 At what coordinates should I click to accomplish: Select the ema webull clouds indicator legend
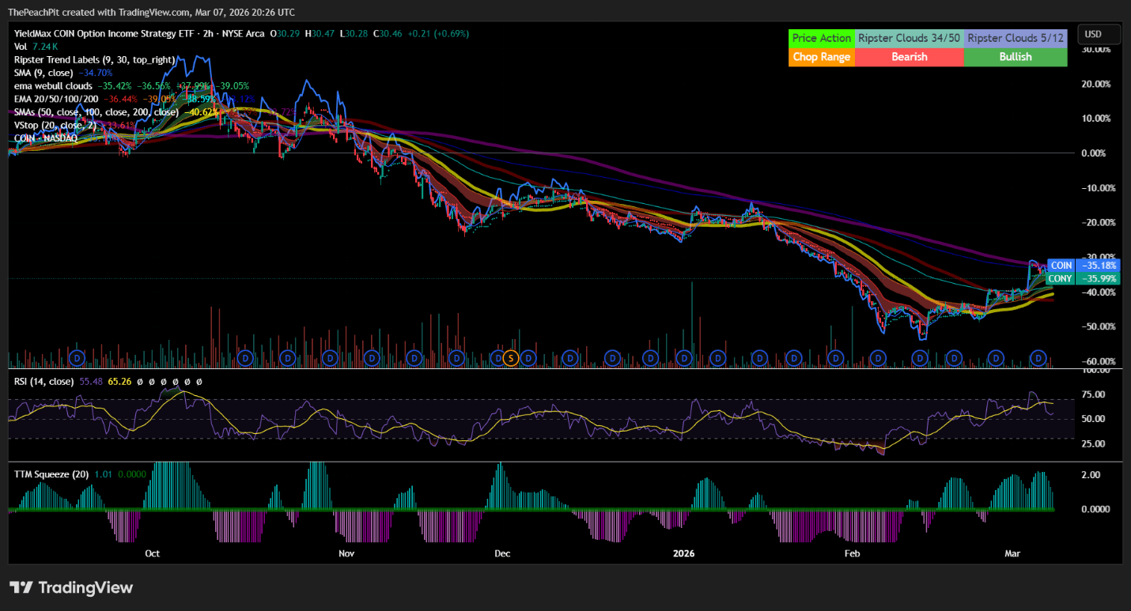click(53, 85)
